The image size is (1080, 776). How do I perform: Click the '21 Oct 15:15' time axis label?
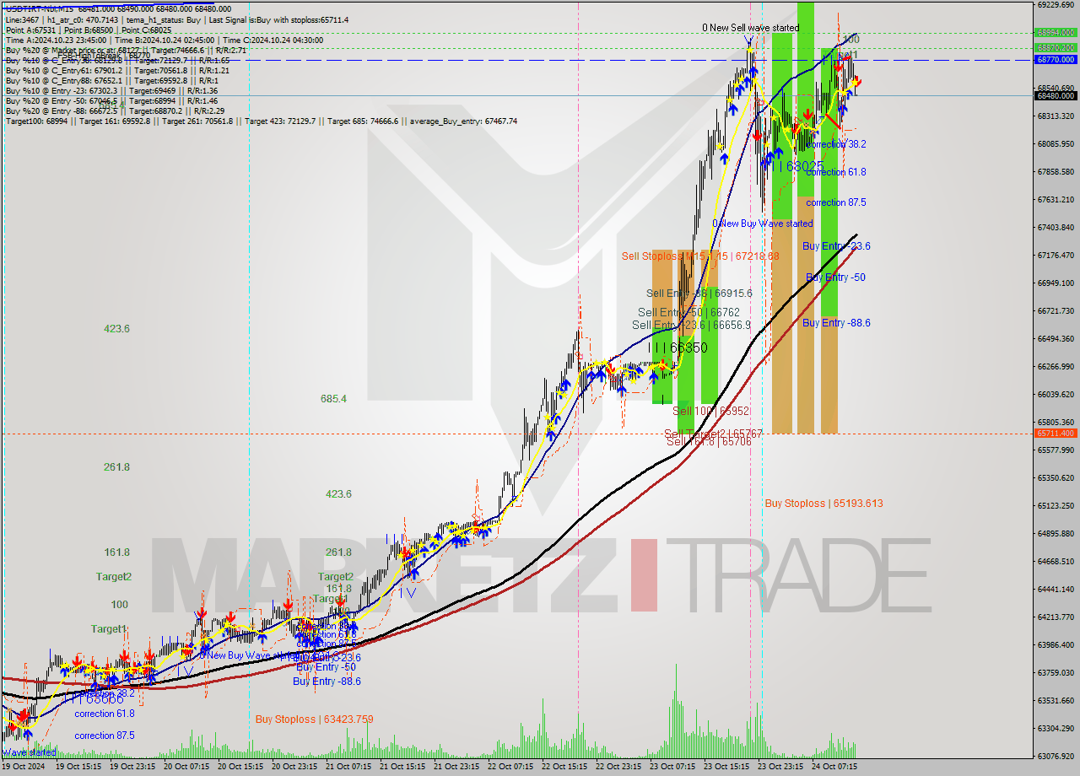[x=402, y=767]
